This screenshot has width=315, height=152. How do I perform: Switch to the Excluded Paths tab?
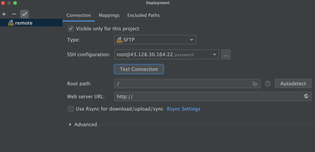click(143, 15)
